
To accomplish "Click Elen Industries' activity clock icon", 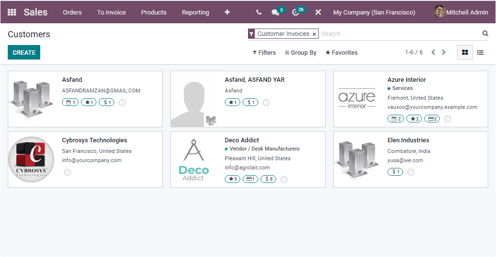I will [411, 172].
